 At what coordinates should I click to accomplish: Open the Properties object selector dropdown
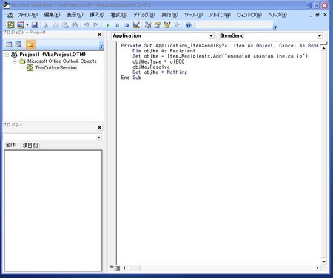pyautogui.click(x=98, y=137)
